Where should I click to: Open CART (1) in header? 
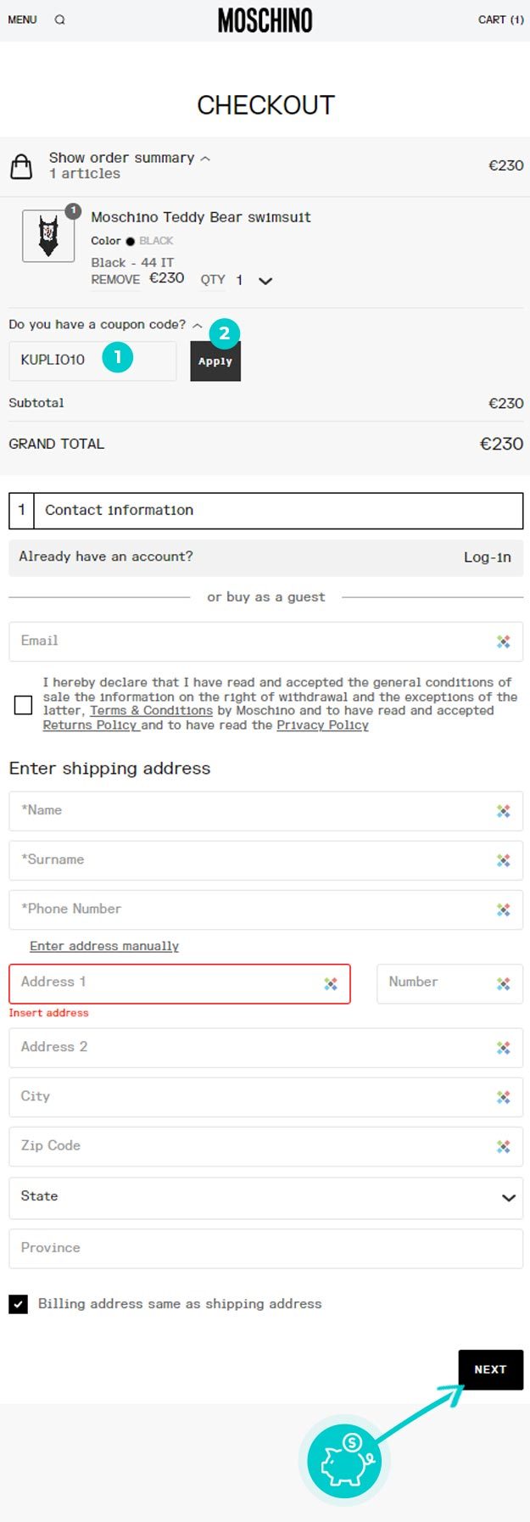tap(500, 20)
